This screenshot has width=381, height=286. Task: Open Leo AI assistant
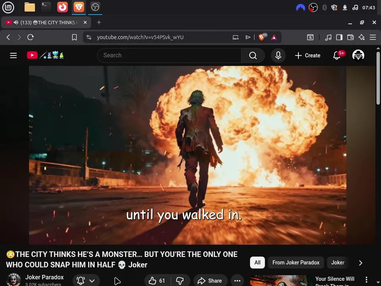362,37
